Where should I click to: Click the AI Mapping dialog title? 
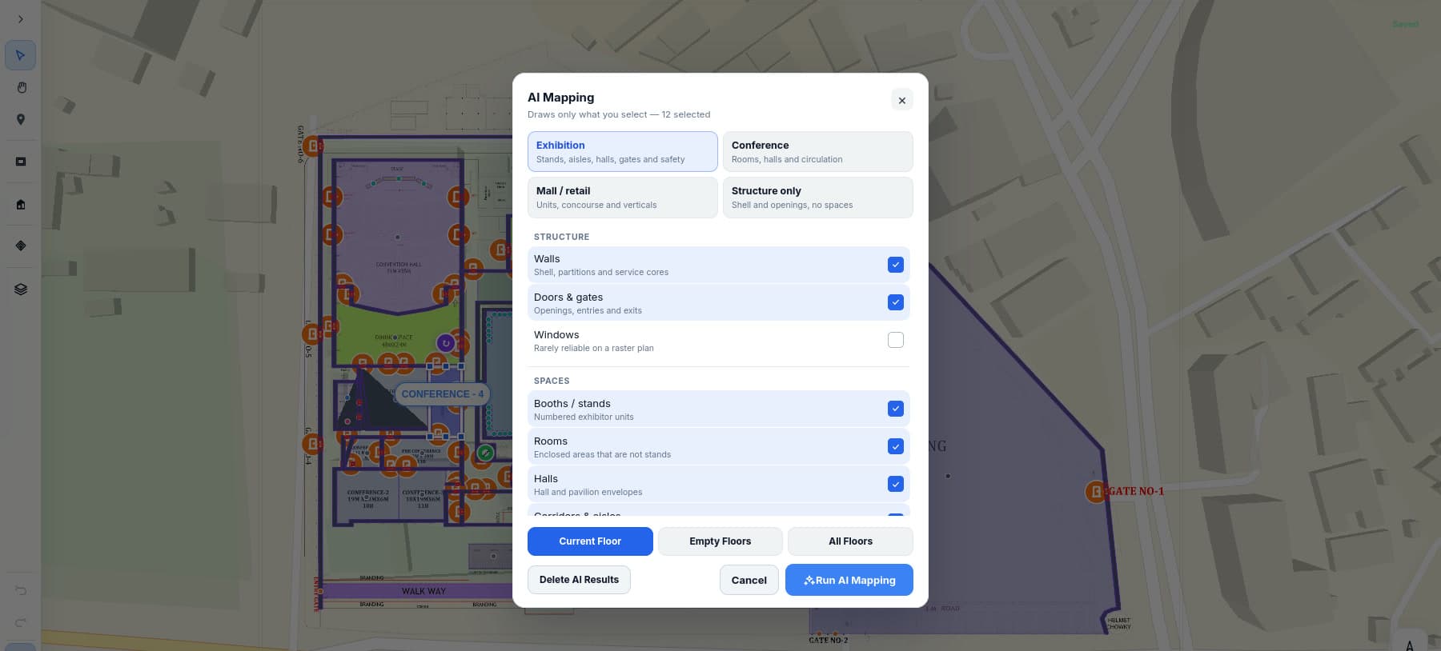pos(560,98)
